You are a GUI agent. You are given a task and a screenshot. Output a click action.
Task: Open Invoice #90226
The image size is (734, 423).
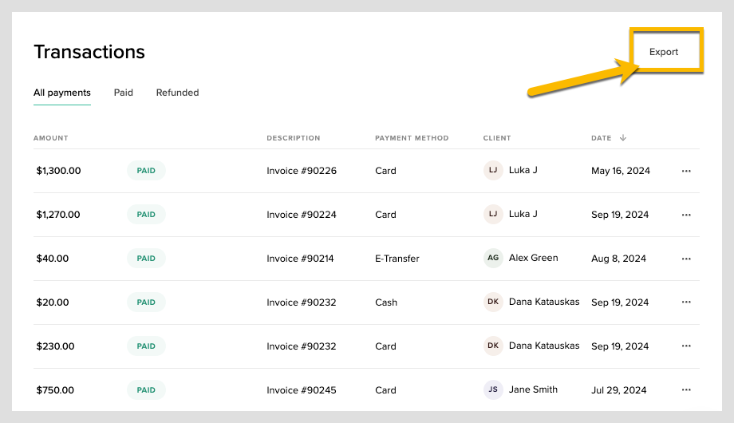(302, 171)
